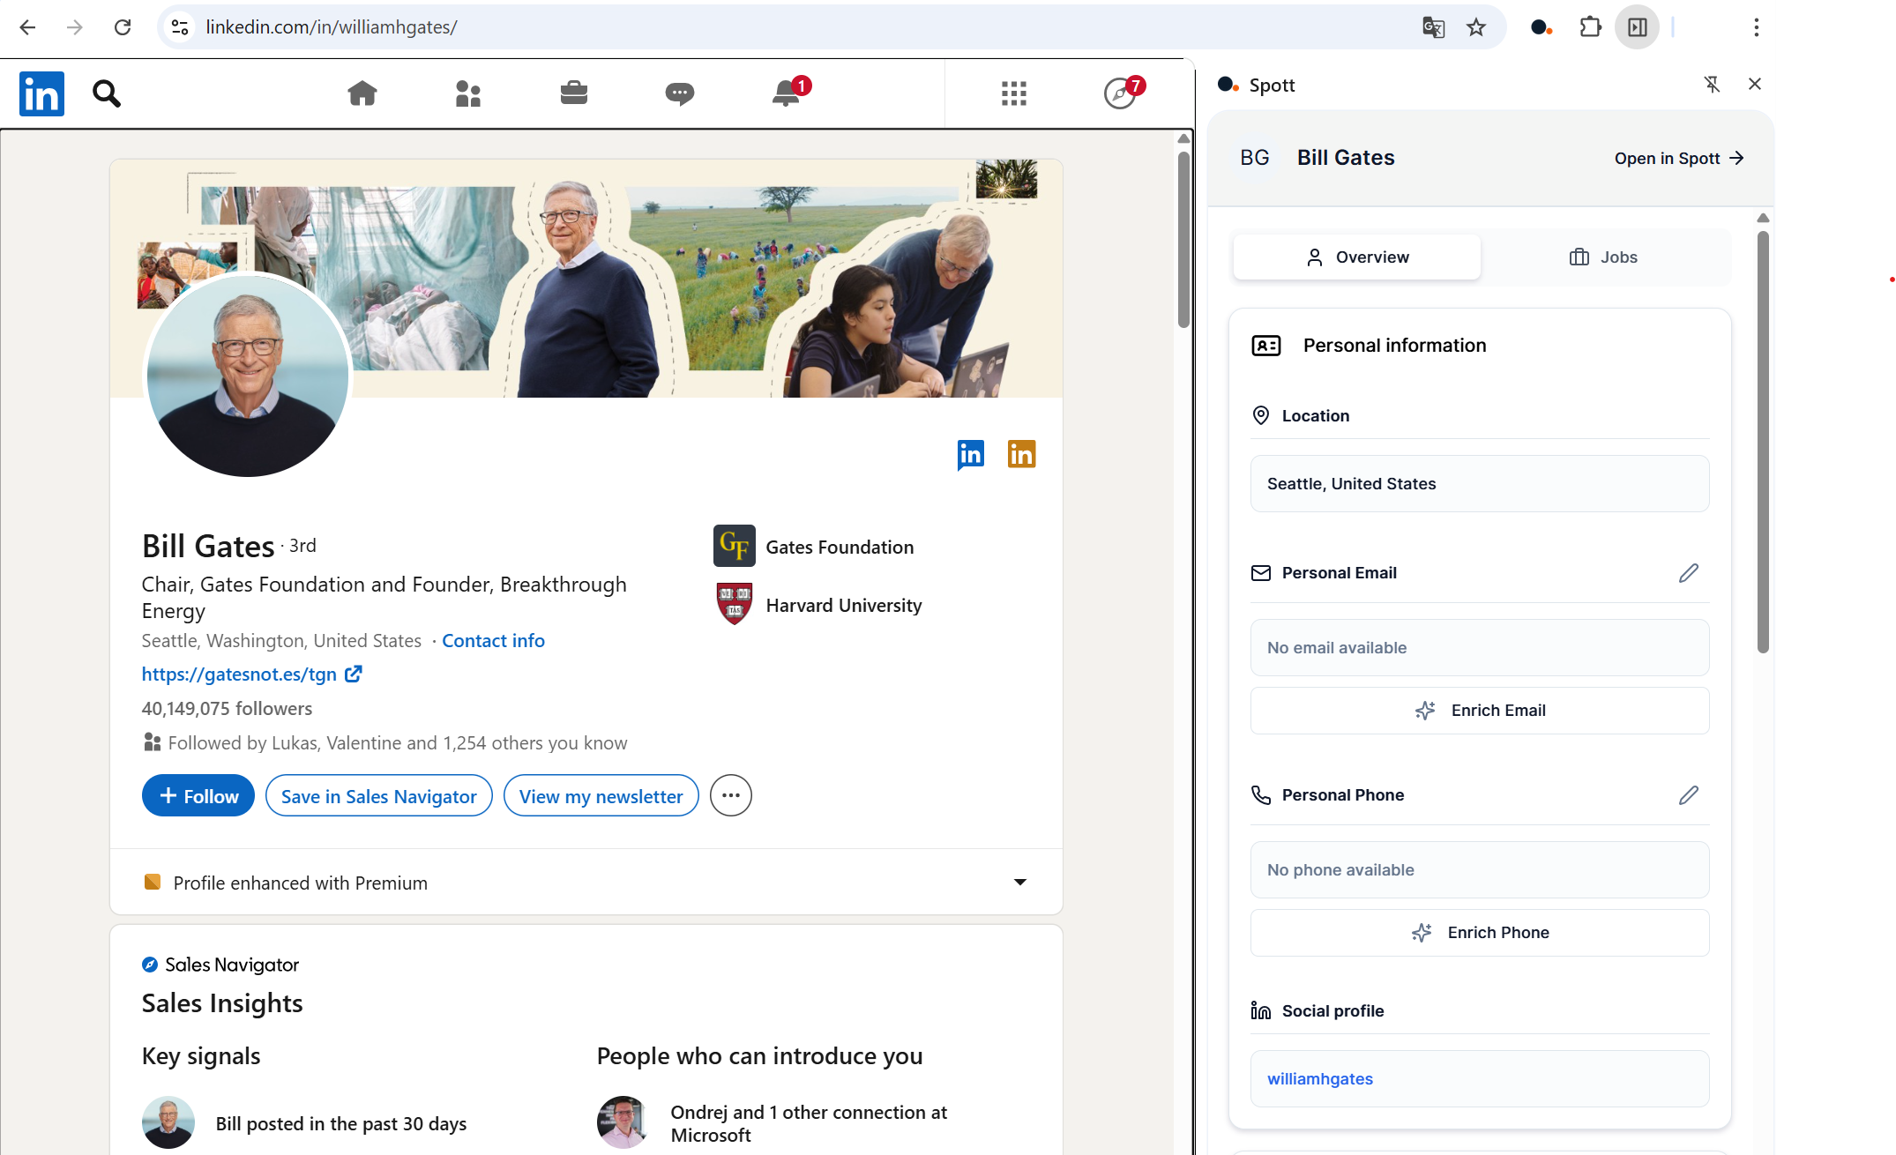Image resolution: width=1896 pixels, height=1155 pixels.
Task: Switch to the Jobs tab in Spott
Action: coord(1603,257)
